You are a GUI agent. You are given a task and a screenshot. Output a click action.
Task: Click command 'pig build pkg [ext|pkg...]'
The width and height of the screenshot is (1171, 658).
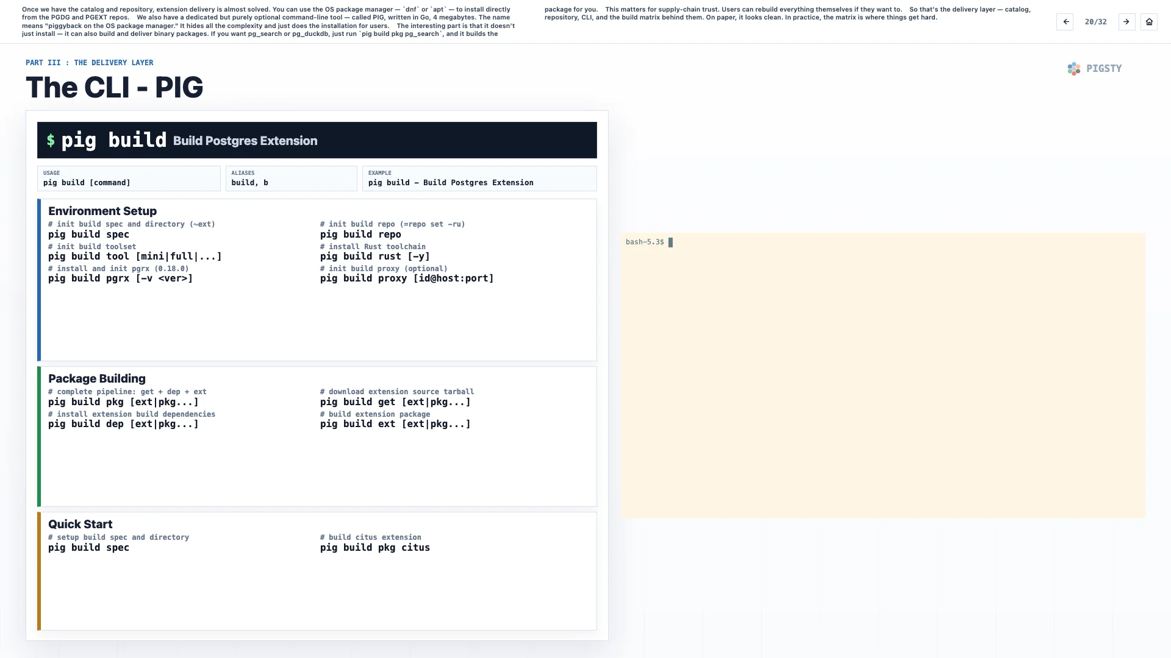pos(123,402)
